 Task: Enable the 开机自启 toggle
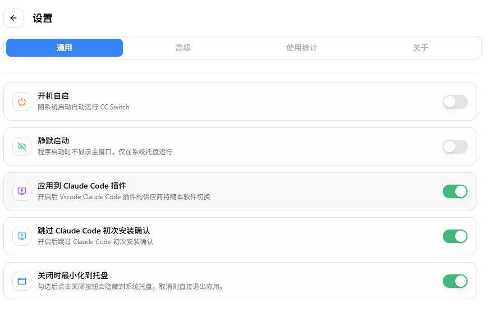(x=455, y=102)
